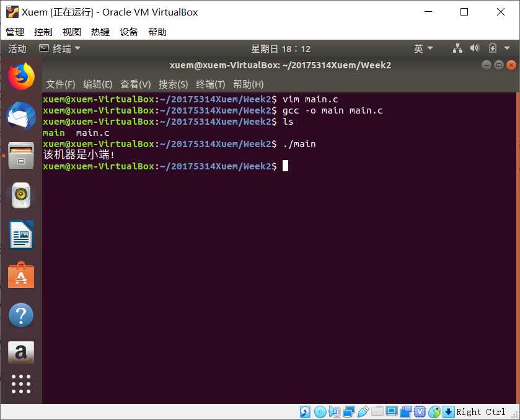Click VirtualBox optical disc indicator
The width and height of the screenshot is (520, 420).
[320, 412]
